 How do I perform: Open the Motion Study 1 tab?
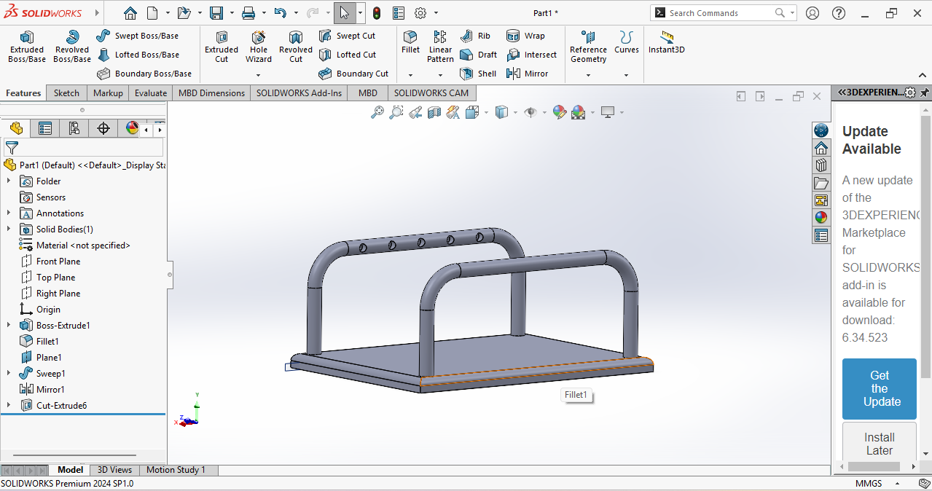pyautogui.click(x=176, y=470)
